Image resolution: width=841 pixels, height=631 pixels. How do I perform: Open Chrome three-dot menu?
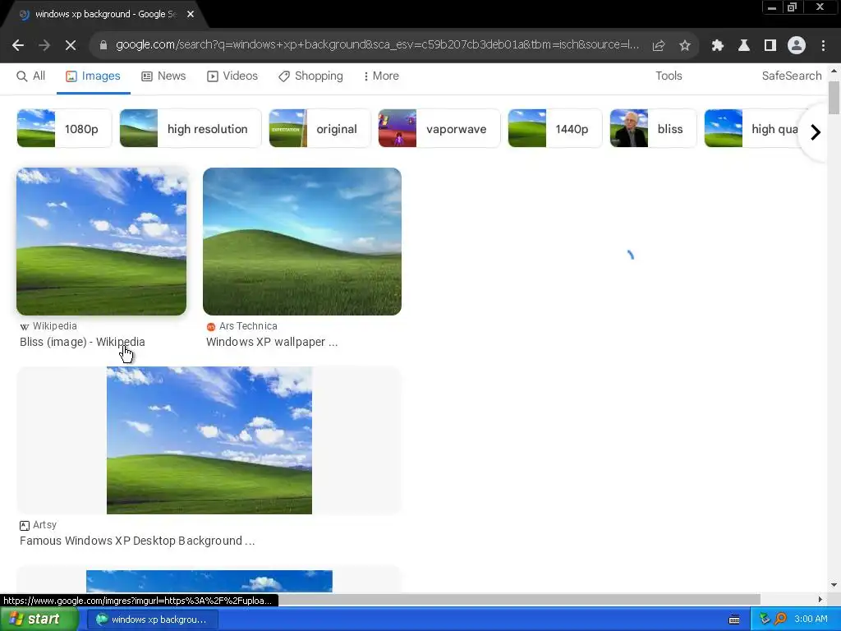pyautogui.click(x=823, y=46)
